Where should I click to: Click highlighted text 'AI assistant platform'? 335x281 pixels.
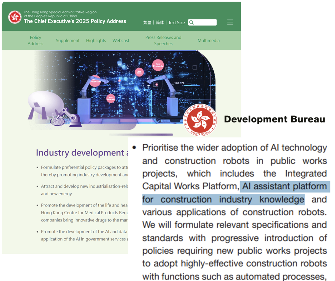pyautogui.click(x=284, y=186)
